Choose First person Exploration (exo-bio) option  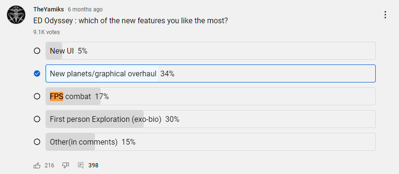(211, 119)
